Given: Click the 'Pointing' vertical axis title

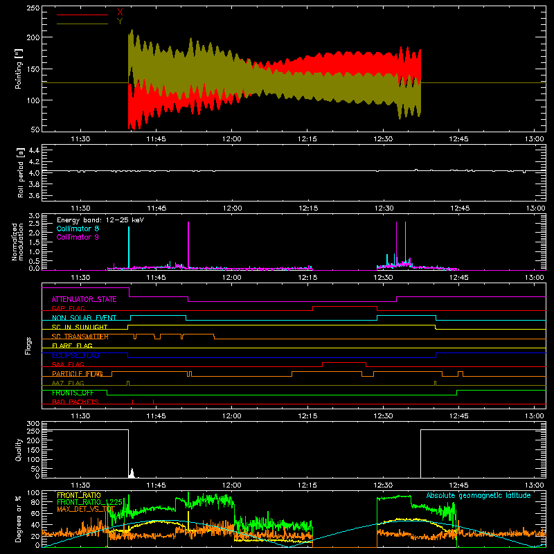Looking at the screenshot, I should pyautogui.click(x=19, y=69).
